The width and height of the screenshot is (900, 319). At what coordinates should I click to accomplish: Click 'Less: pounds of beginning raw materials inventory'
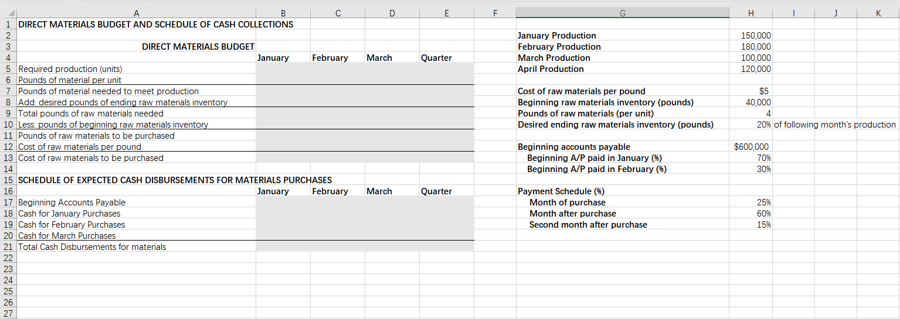point(113,125)
